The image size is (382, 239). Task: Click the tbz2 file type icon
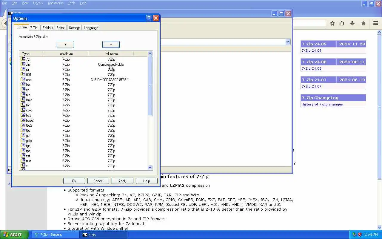point(23,125)
